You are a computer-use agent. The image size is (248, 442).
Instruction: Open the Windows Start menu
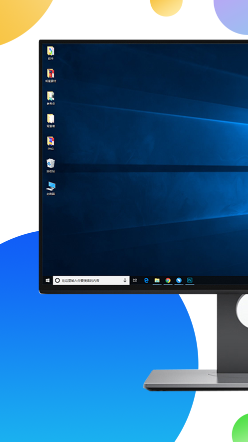pos(48,280)
